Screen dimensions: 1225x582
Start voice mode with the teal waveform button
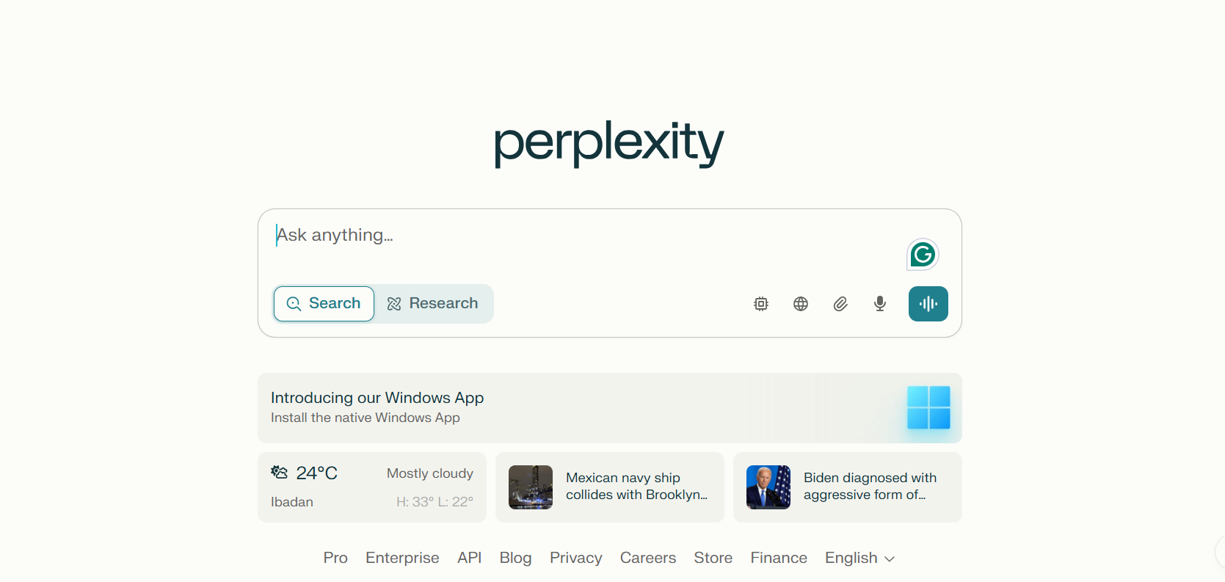coord(928,303)
